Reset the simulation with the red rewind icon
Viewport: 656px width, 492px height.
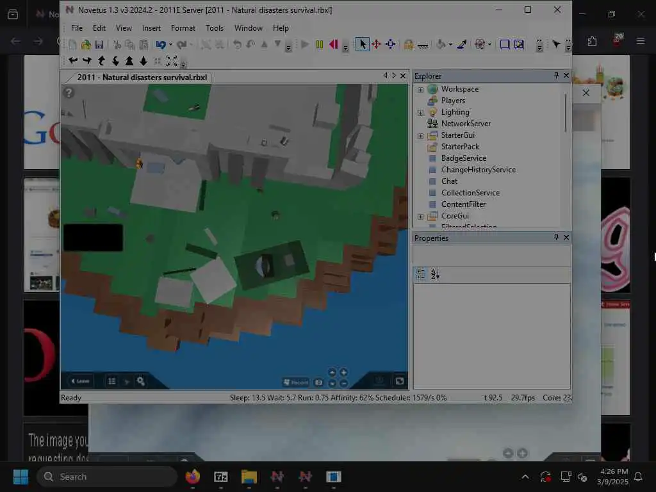(333, 44)
